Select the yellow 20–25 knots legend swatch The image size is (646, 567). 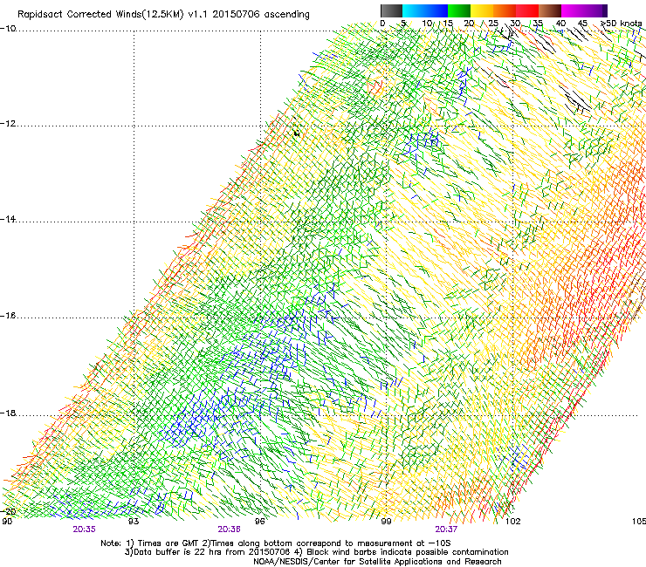point(482,10)
